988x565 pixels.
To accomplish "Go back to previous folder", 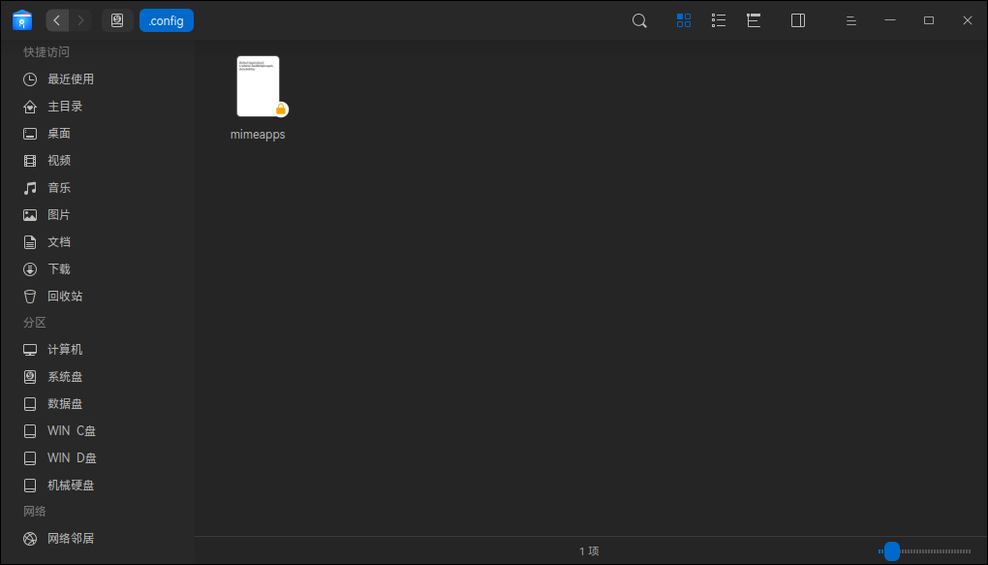I will tap(57, 20).
